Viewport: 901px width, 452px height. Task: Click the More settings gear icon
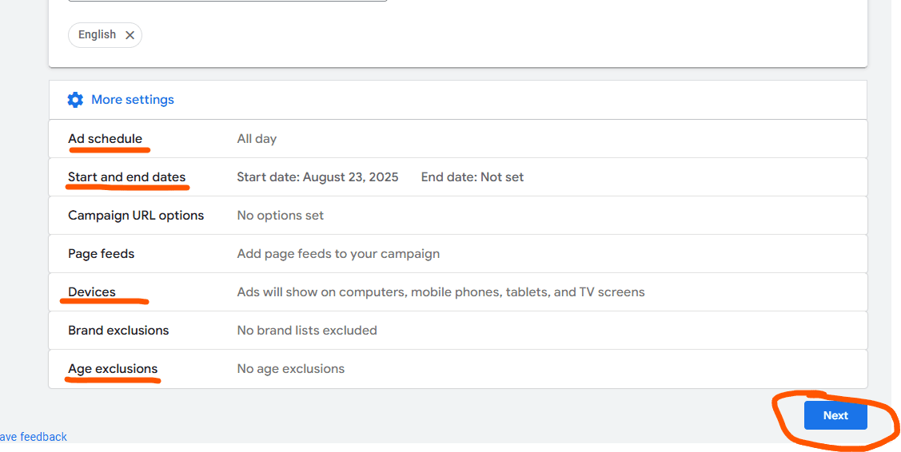75,100
